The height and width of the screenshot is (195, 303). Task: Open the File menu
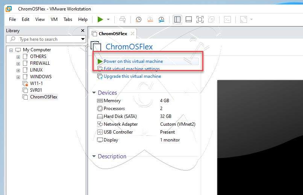[x=12, y=19]
